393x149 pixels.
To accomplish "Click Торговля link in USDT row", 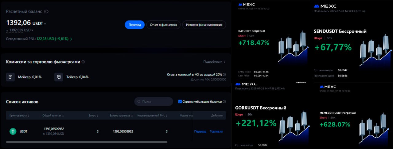I will coord(216,131).
